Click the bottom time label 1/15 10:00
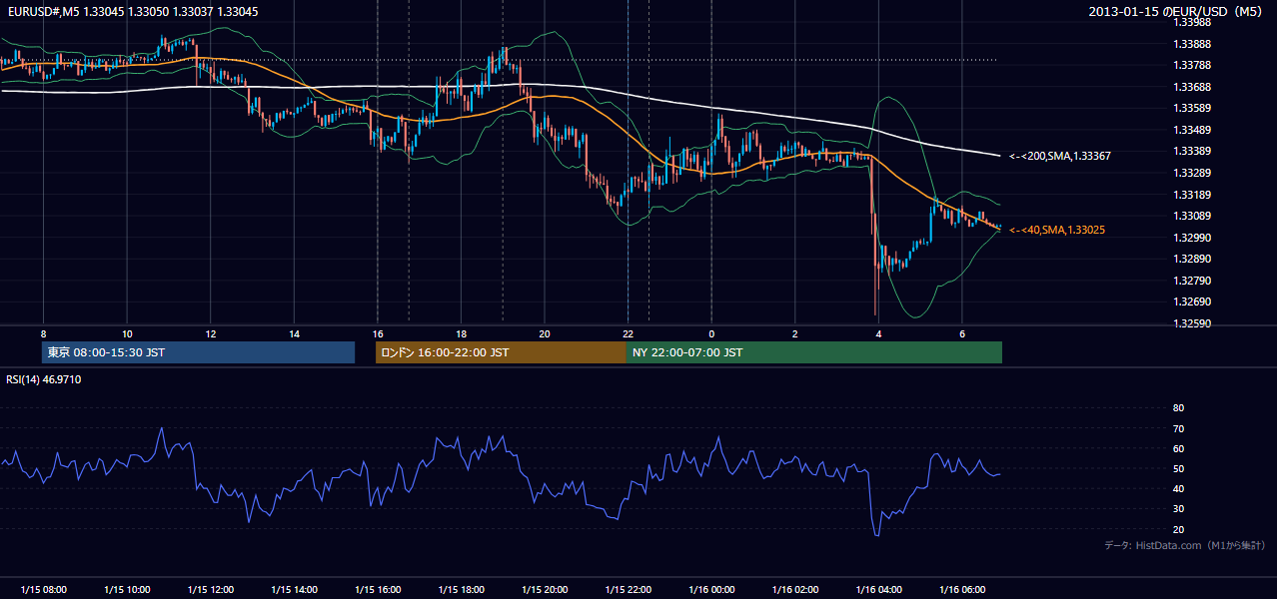The height and width of the screenshot is (599, 1277). (127, 590)
